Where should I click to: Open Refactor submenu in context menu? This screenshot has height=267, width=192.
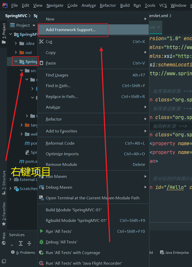[93, 119]
